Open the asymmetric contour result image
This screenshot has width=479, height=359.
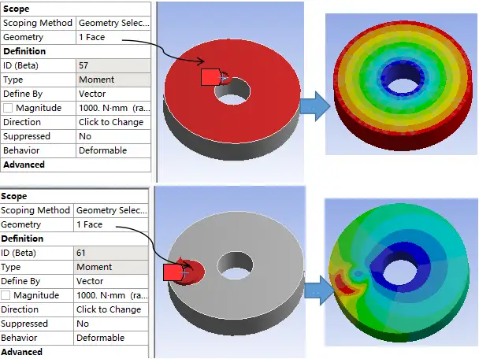401,272
